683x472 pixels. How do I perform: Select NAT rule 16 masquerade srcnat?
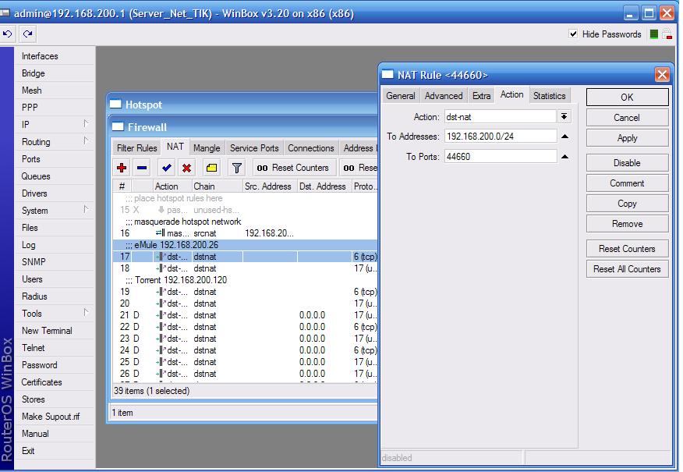(245, 233)
